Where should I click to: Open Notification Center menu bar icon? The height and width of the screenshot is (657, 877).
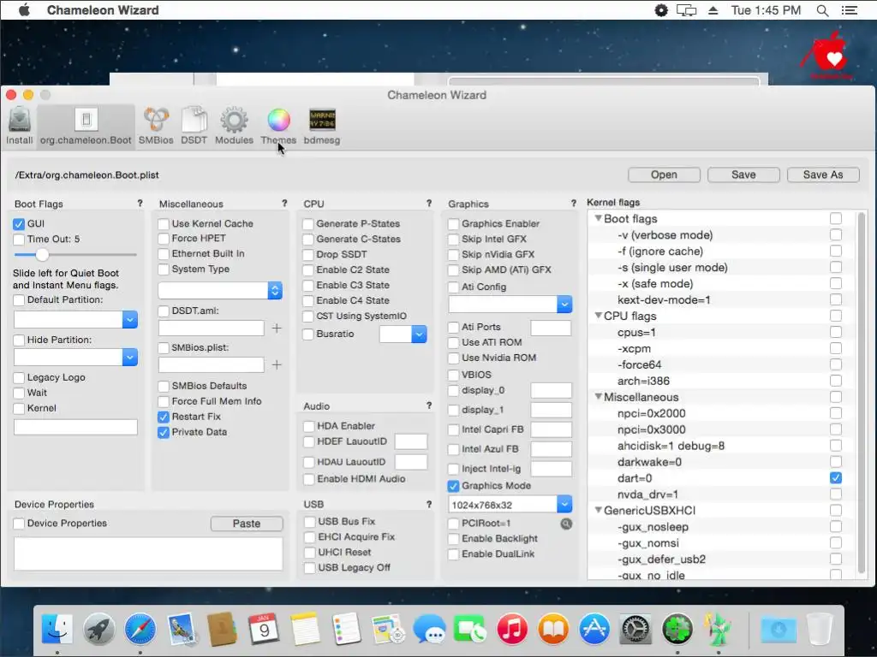click(849, 10)
